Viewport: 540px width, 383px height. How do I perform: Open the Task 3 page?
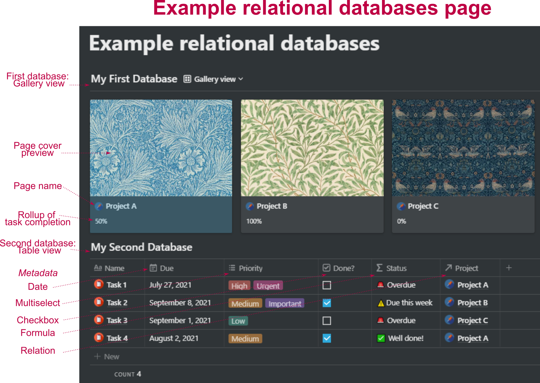117,320
